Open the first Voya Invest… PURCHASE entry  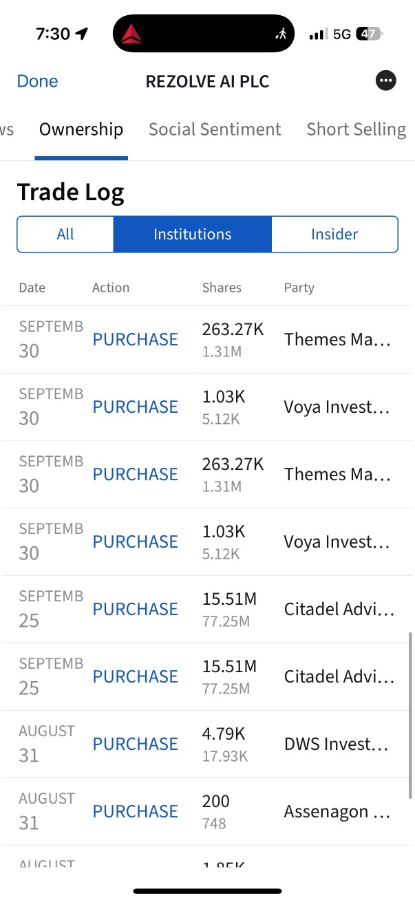pyautogui.click(x=207, y=407)
